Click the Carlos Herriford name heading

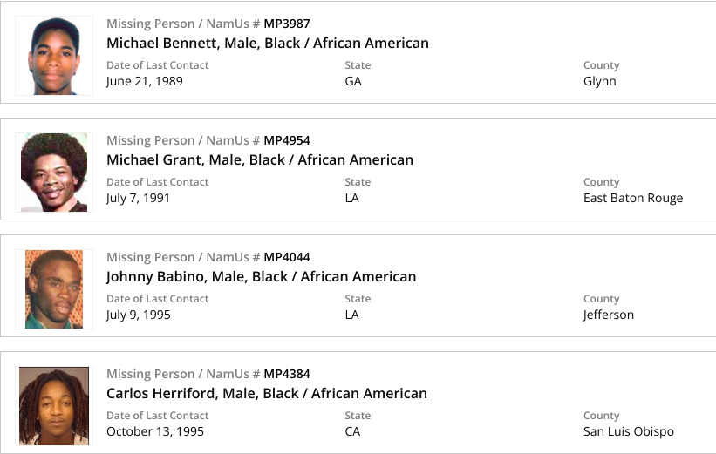point(266,393)
